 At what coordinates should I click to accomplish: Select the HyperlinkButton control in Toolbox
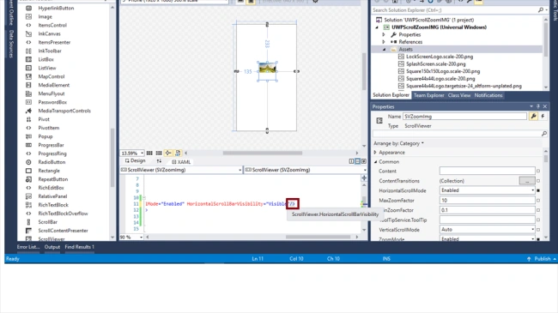(x=56, y=8)
